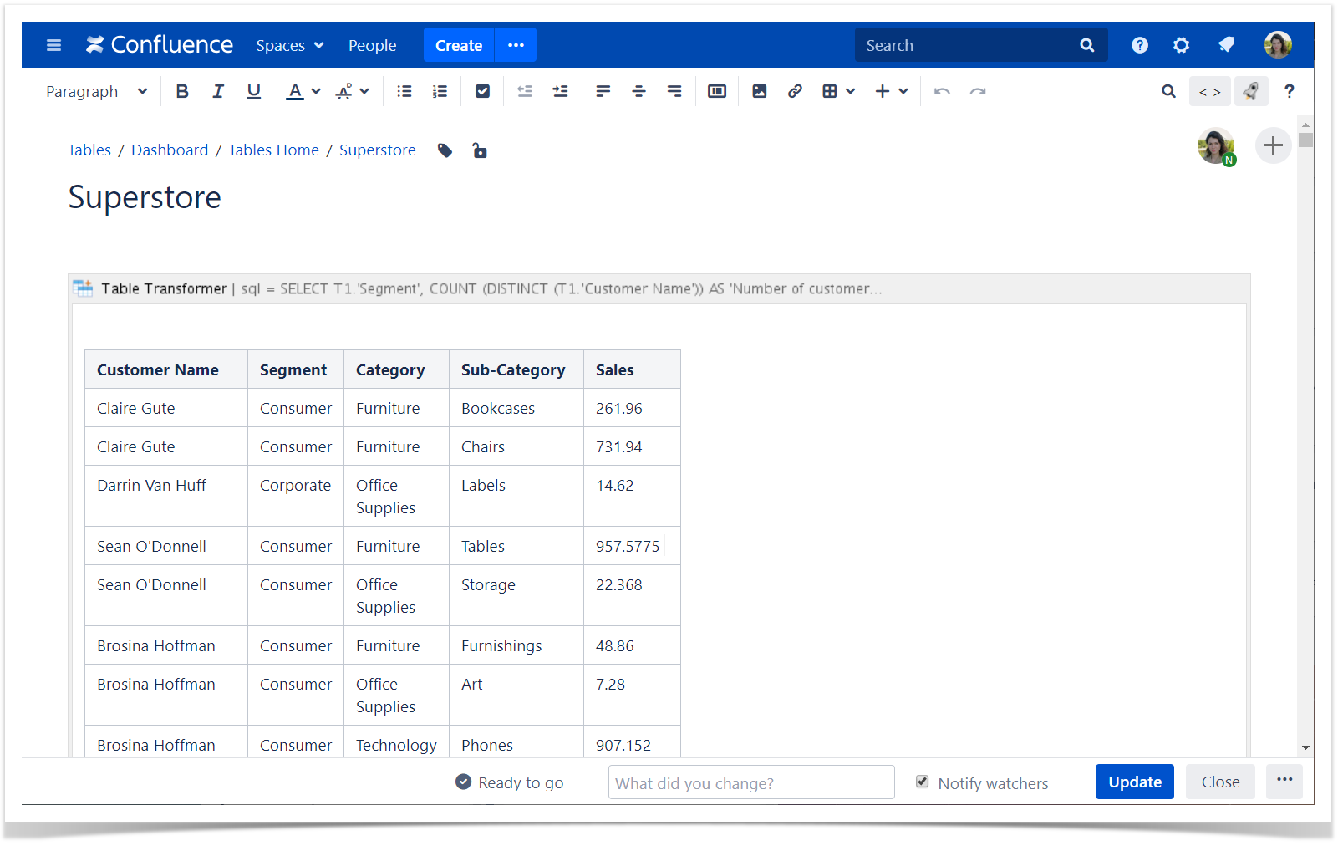Click the undo arrow icon

pos(942,91)
